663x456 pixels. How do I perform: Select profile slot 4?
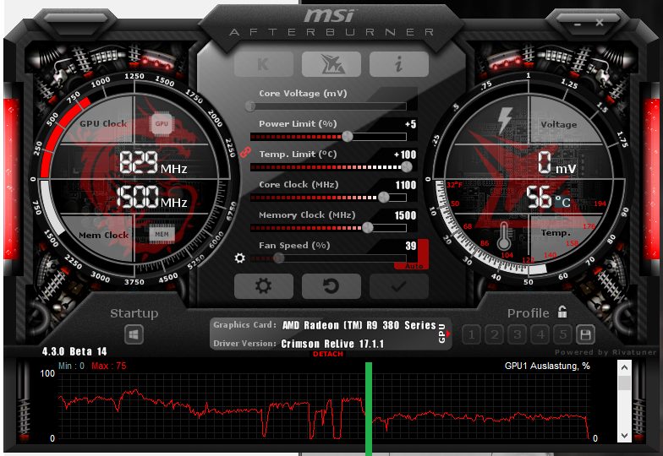coord(540,334)
